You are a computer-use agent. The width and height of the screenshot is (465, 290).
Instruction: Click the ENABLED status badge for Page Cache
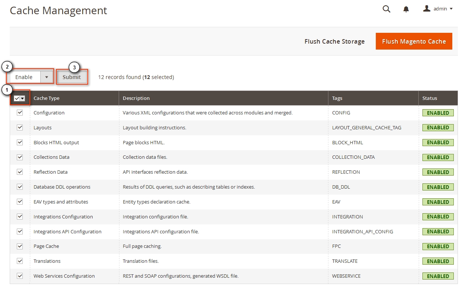[438, 246]
